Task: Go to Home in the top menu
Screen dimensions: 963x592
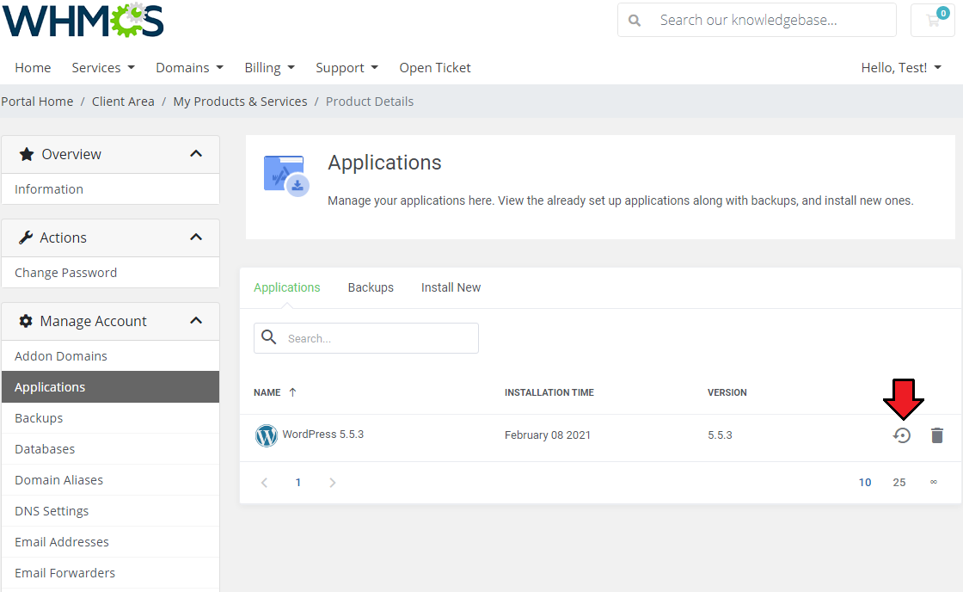Action: pos(34,68)
